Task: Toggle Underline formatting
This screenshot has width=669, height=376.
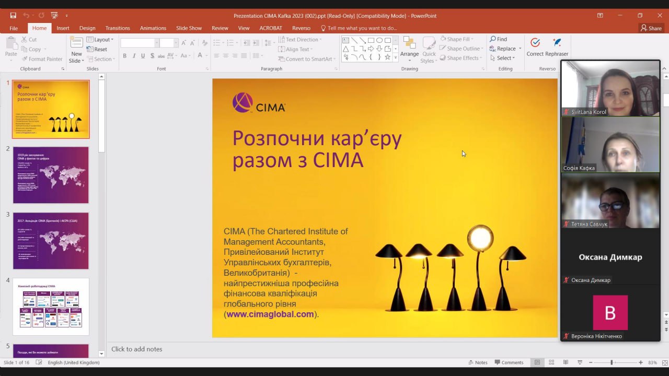Action: 143,56
